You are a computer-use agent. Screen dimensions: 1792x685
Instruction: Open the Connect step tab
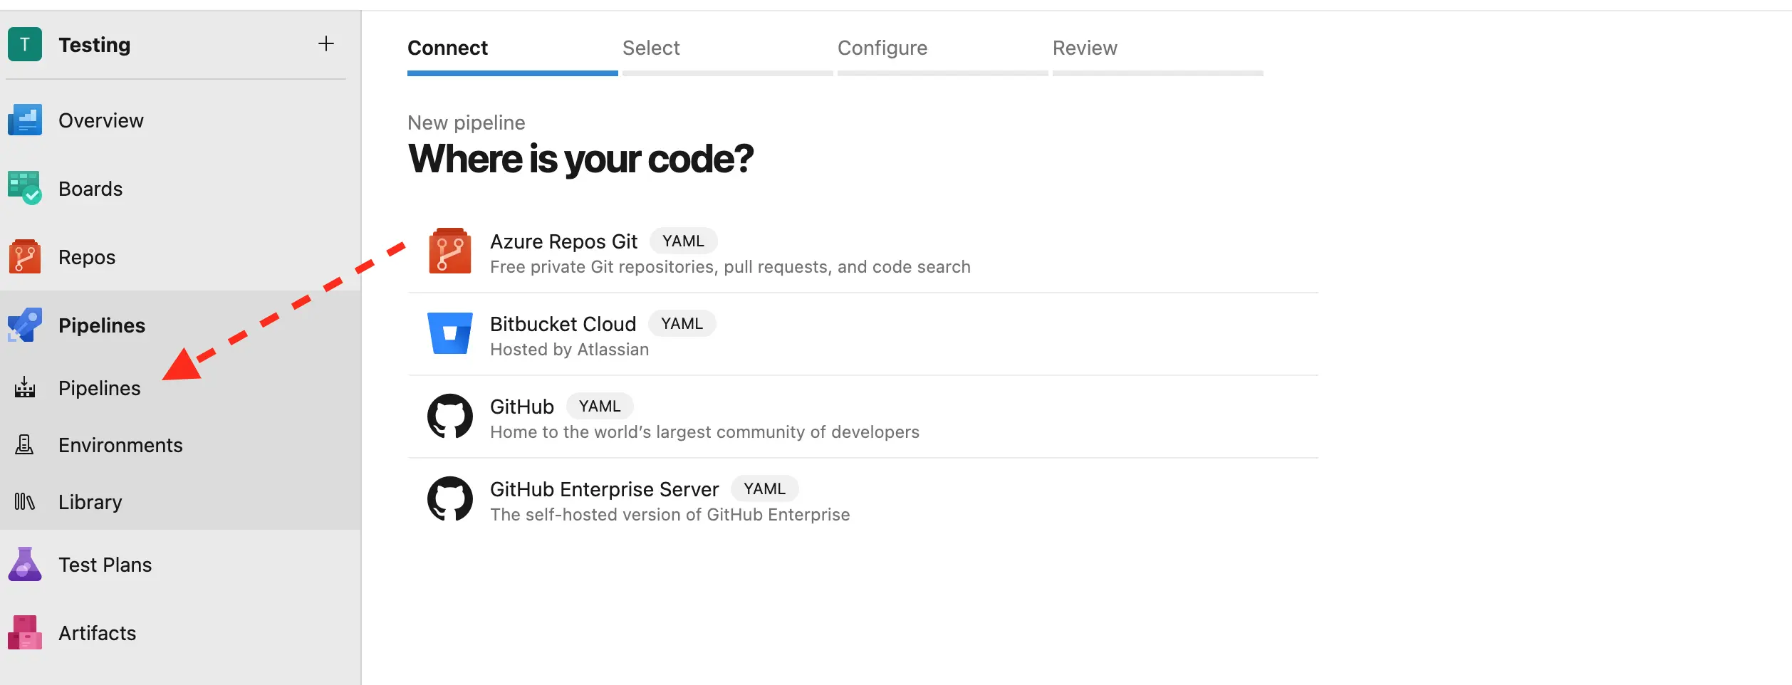click(x=512, y=56)
